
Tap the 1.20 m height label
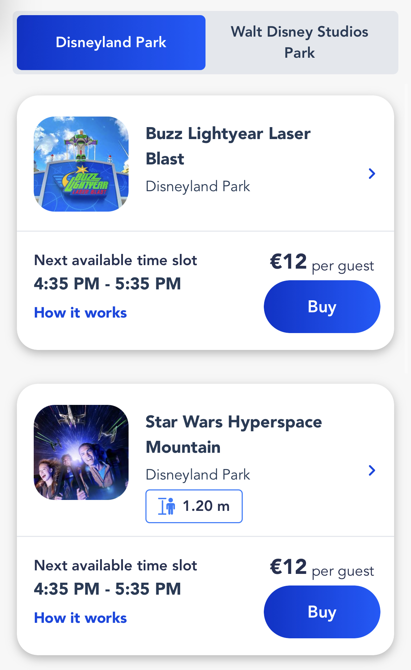click(206, 506)
